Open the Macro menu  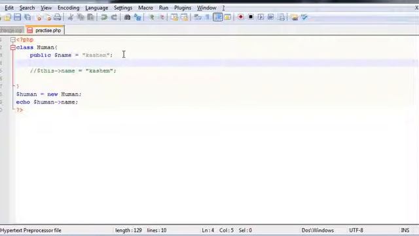pyautogui.click(x=145, y=8)
